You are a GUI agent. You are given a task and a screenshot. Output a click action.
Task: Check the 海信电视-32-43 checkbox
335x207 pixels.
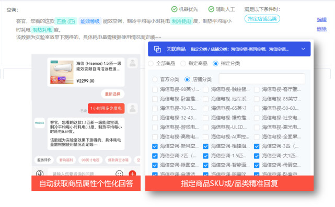tap(155, 118)
